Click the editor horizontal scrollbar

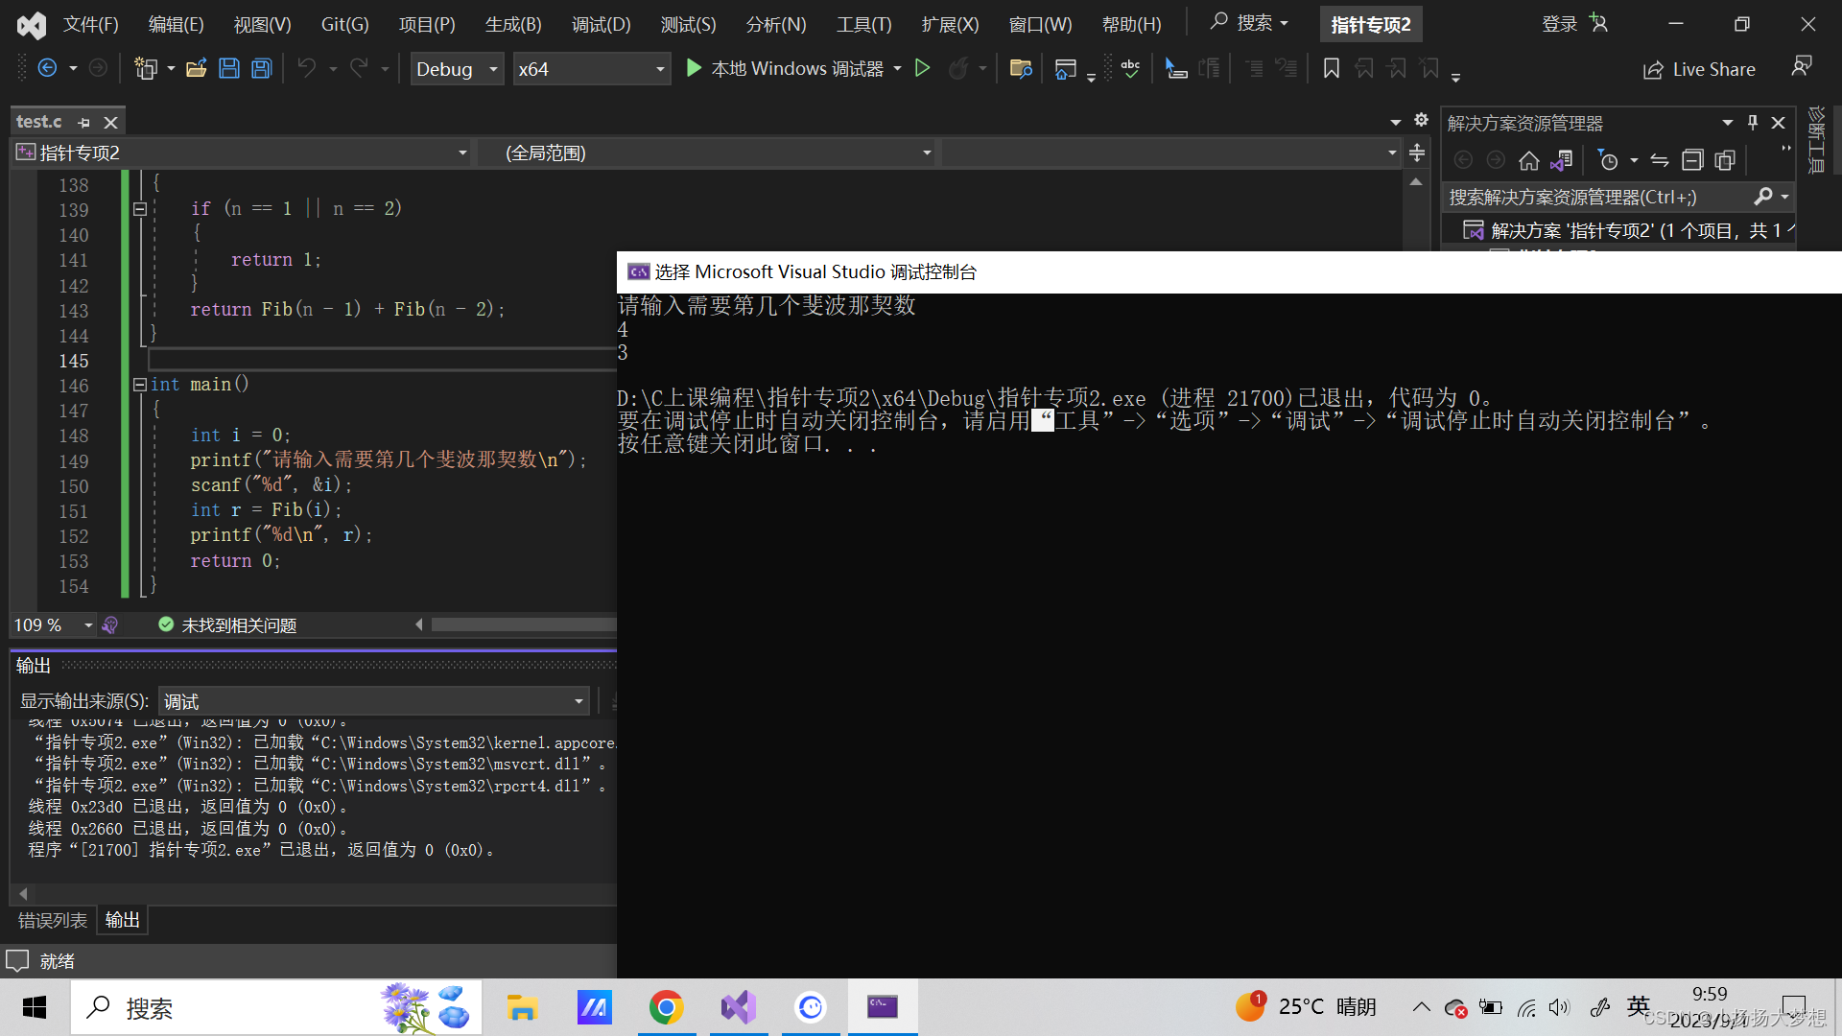click(x=524, y=625)
